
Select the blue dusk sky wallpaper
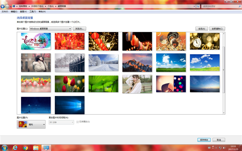[205, 84]
